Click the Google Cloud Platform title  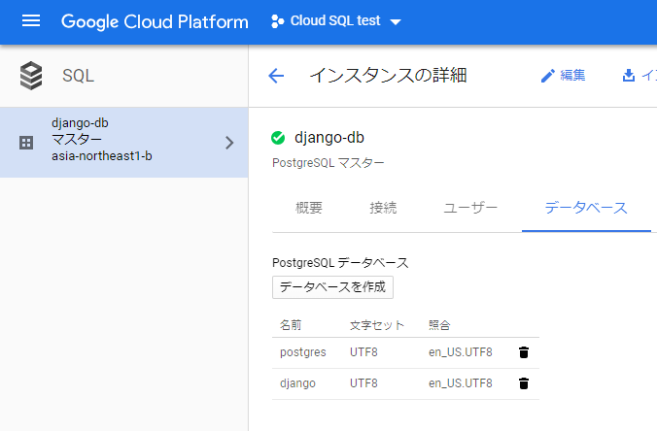pos(155,21)
